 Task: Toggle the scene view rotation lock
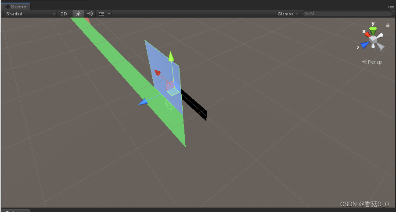(x=388, y=25)
